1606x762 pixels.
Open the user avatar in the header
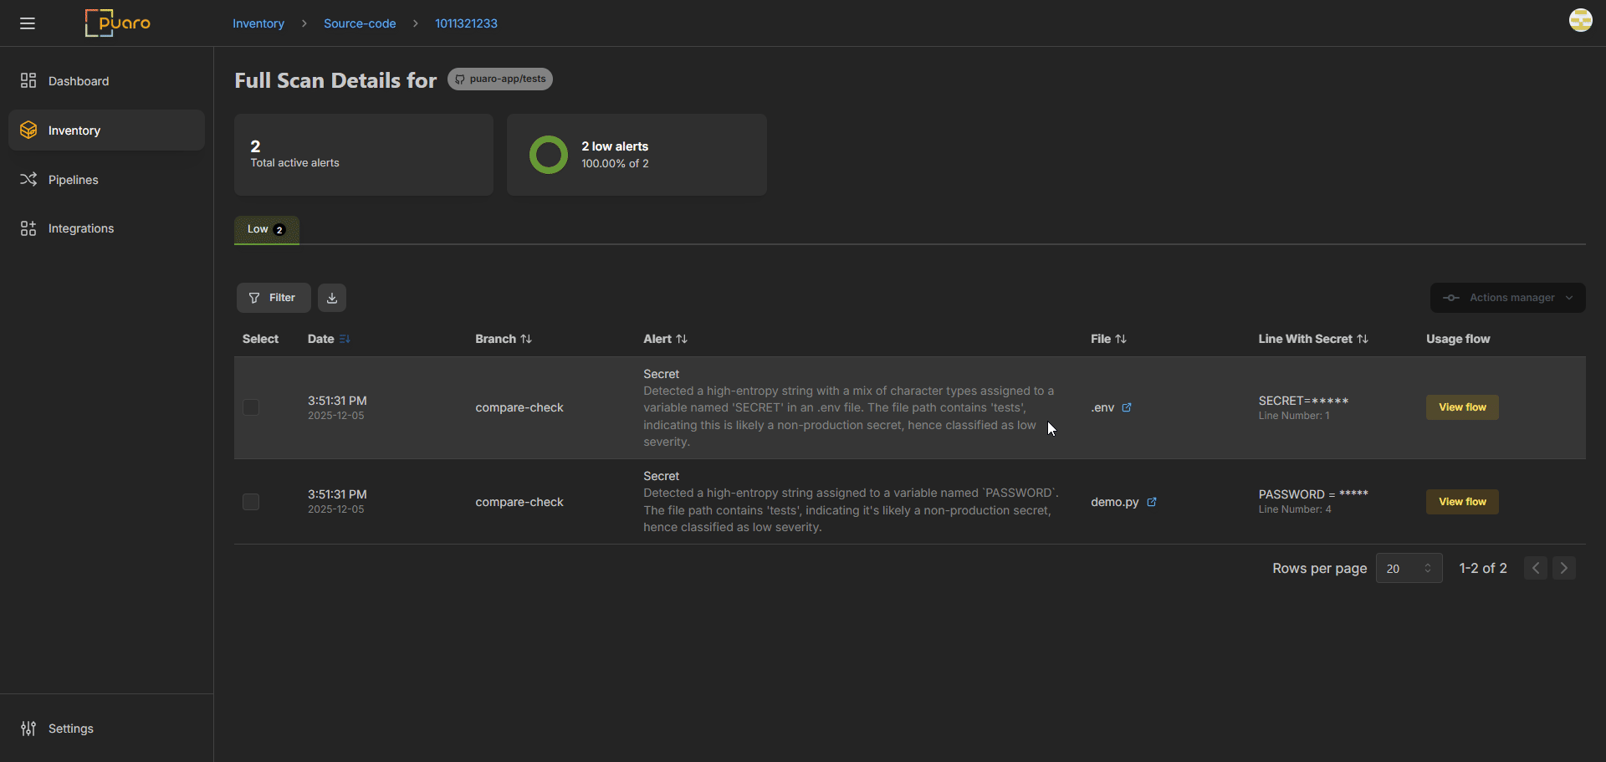click(1580, 20)
